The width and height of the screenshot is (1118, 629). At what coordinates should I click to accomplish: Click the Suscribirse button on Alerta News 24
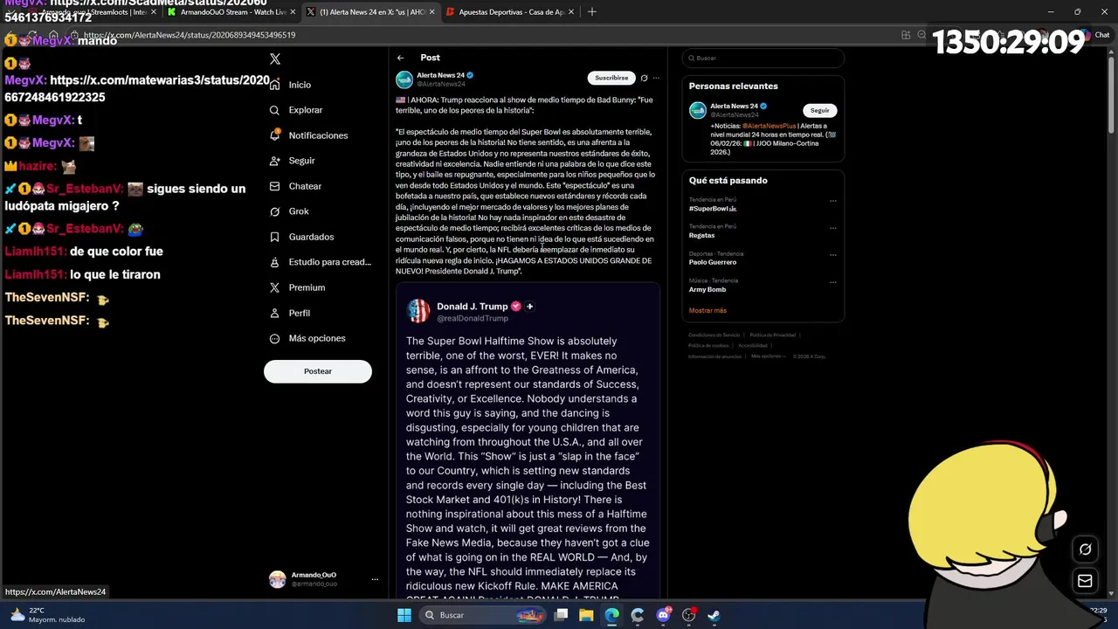click(x=611, y=78)
